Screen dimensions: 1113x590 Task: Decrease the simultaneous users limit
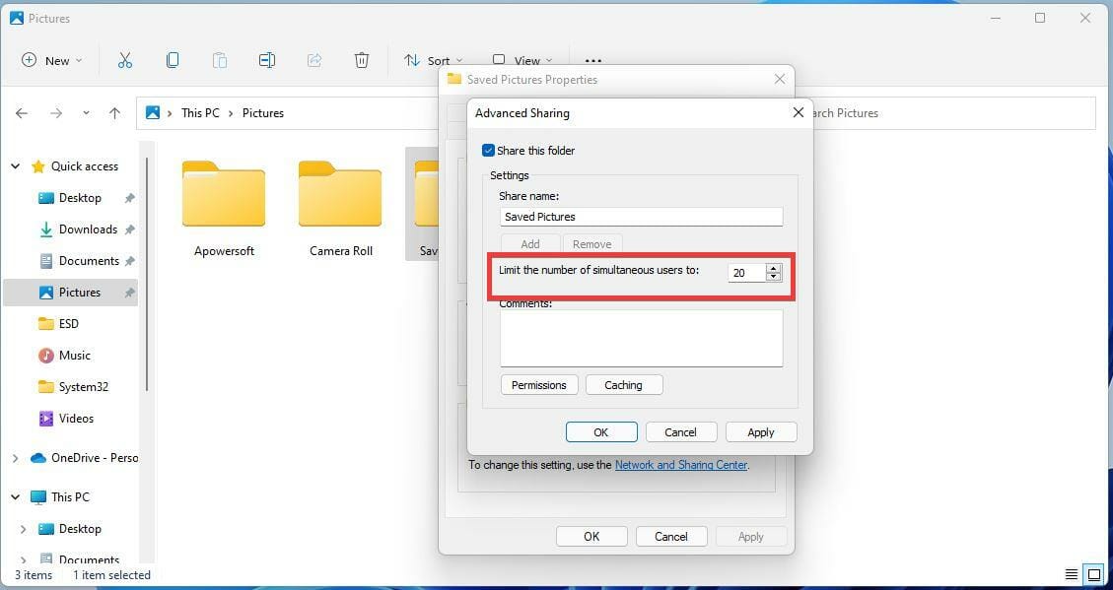774,277
